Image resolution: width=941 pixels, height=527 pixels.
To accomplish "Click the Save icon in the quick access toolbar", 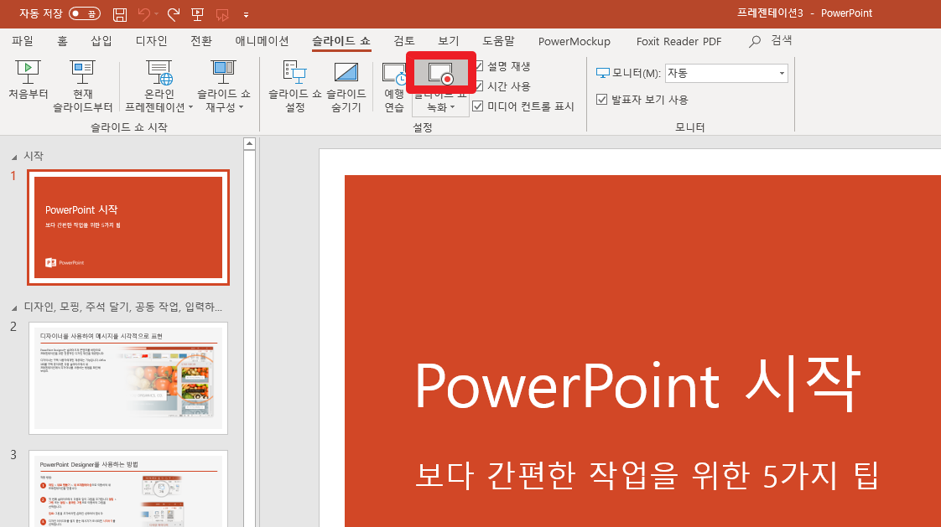I will click(120, 14).
